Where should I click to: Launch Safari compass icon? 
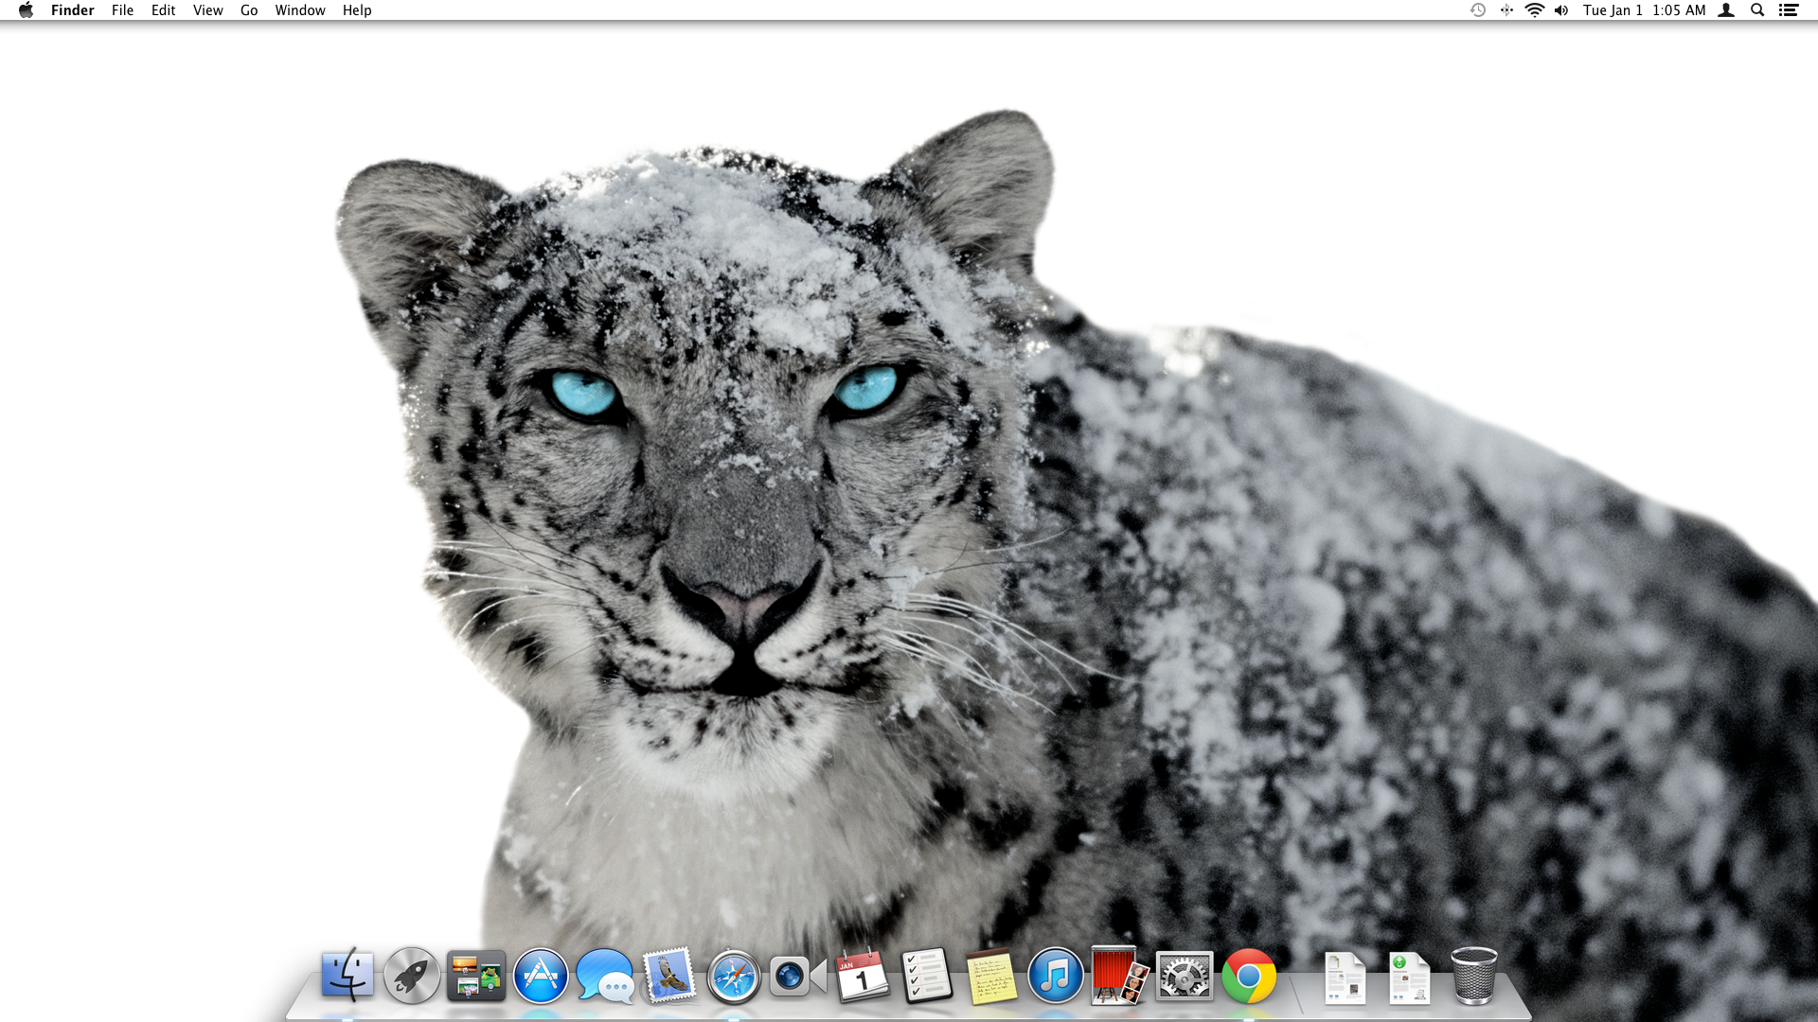point(734,976)
